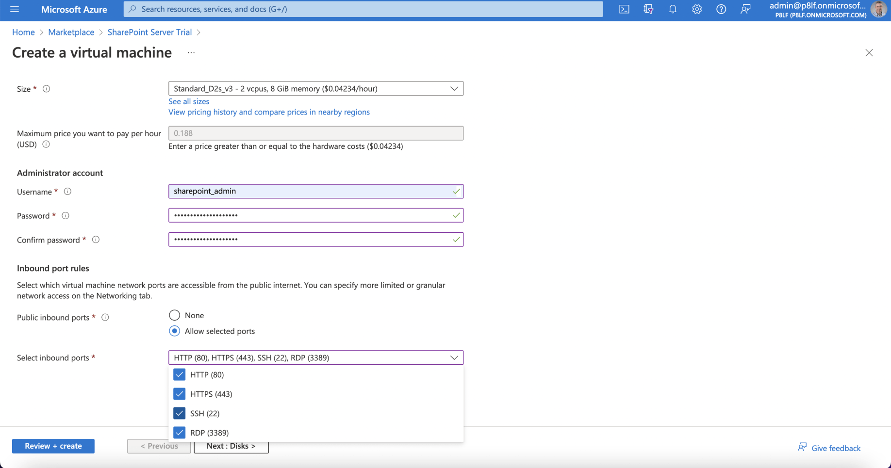
Task: Open the notifications bell
Action: point(673,9)
